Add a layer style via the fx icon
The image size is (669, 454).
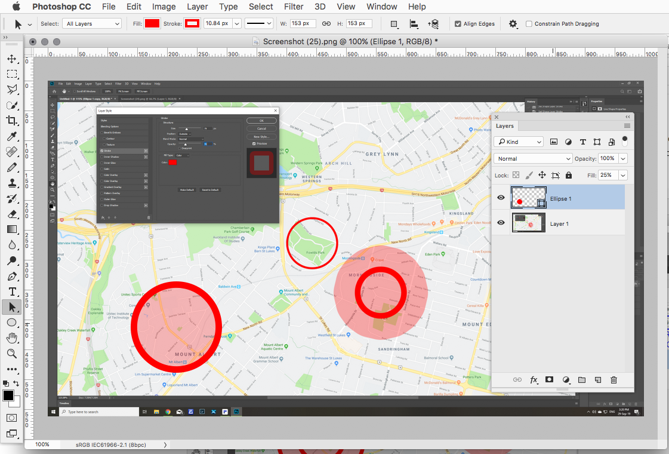[x=534, y=380]
